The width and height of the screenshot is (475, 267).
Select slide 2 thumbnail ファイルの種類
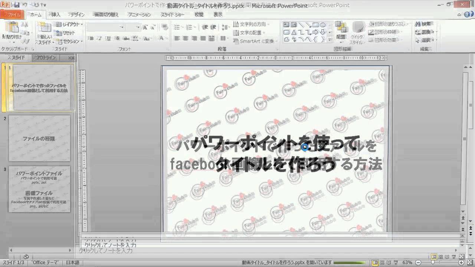(39, 138)
